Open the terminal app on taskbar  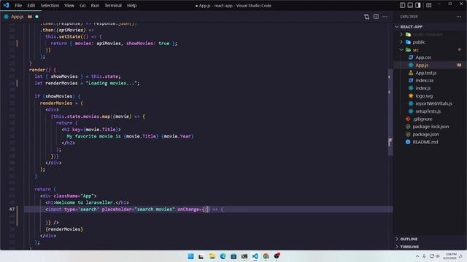(244, 256)
